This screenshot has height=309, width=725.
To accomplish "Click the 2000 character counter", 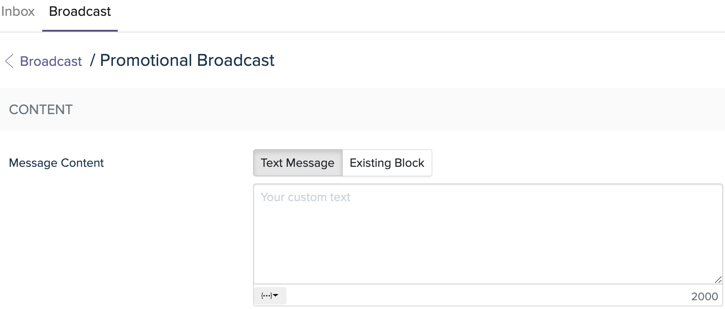I will 704,297.
